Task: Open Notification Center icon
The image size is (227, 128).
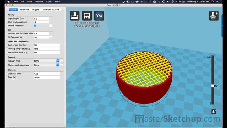Action: [x=217, y=2]
